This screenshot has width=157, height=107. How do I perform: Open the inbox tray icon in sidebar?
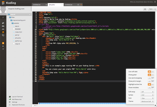[3, 26]
